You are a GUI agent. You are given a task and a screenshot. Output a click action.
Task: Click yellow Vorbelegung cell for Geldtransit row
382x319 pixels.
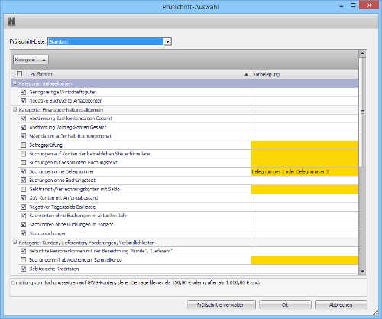(x=304, y=189)
